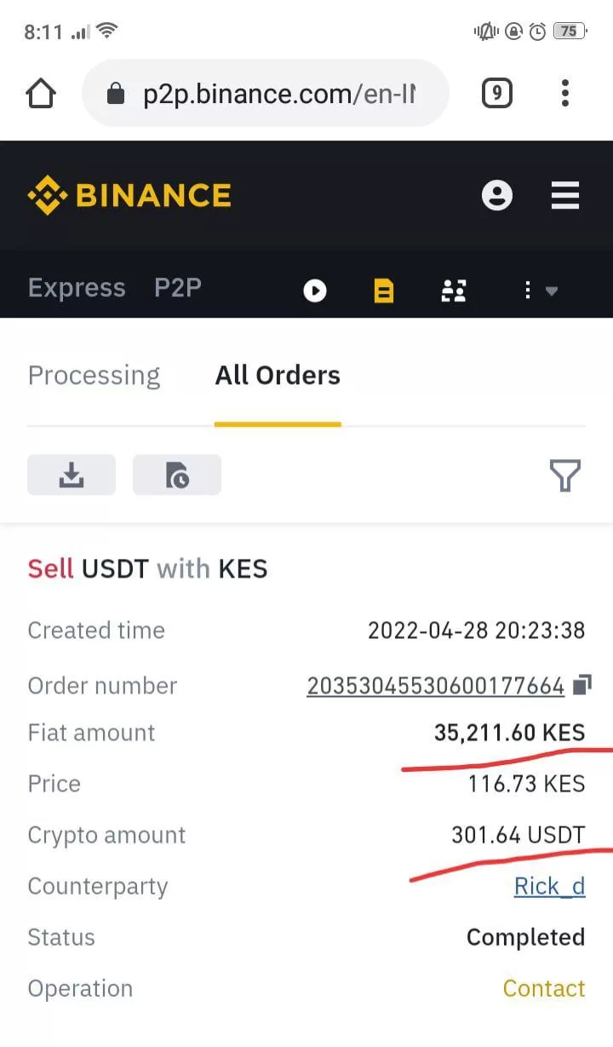
Task: Open the P2P user center icon
Action: (453, 291)
